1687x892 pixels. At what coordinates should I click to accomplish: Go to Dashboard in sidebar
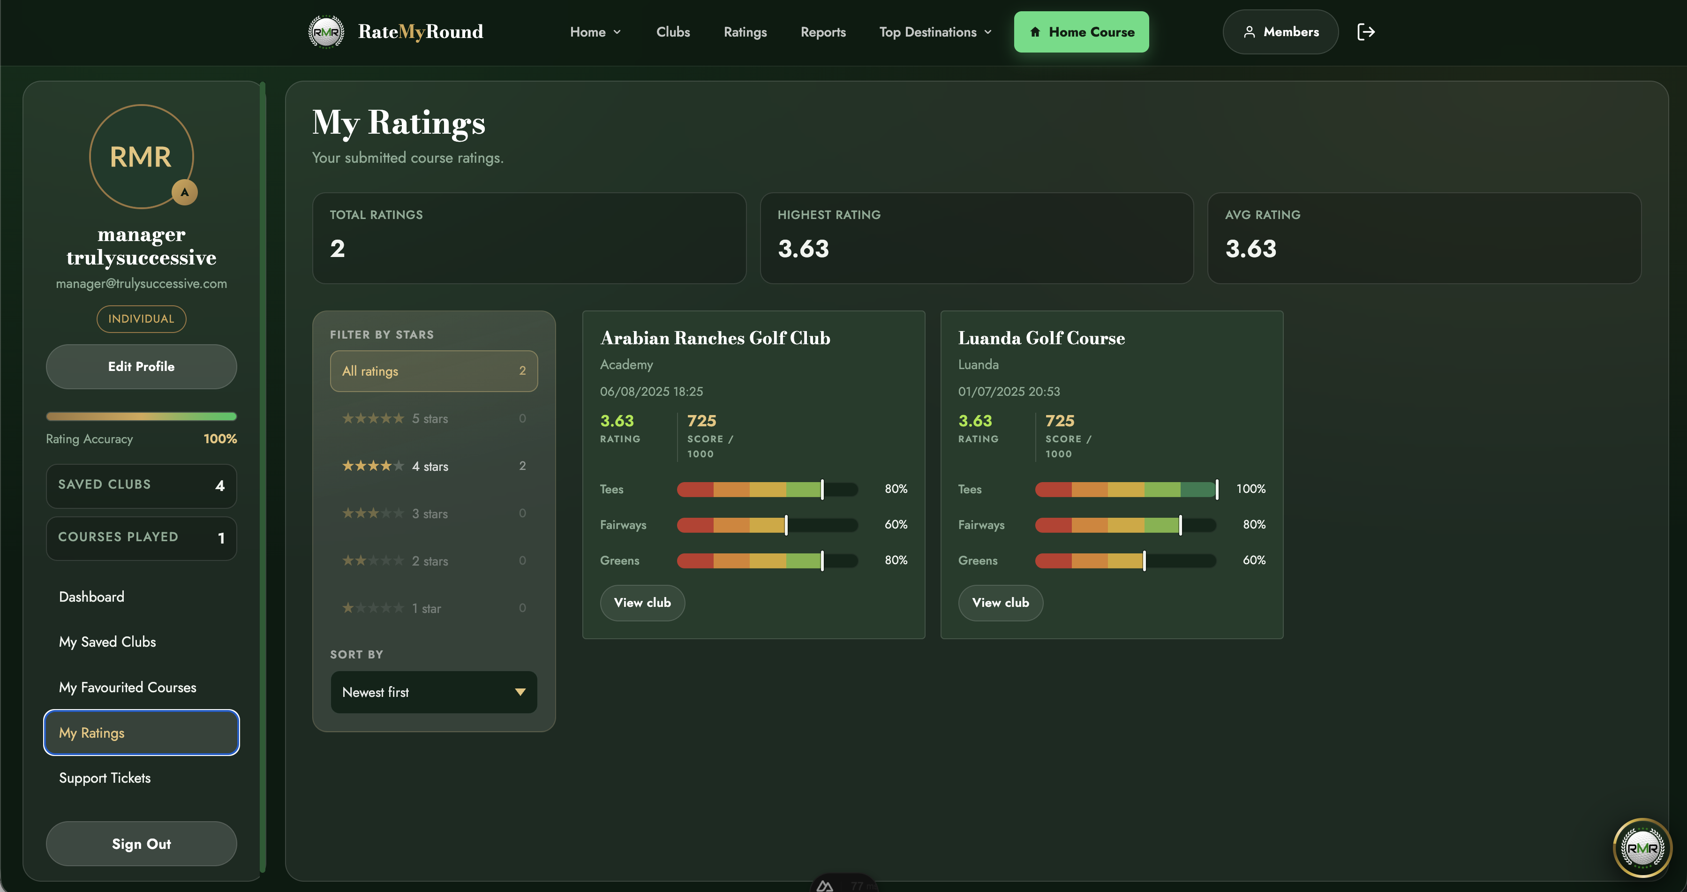click(142, 597)
